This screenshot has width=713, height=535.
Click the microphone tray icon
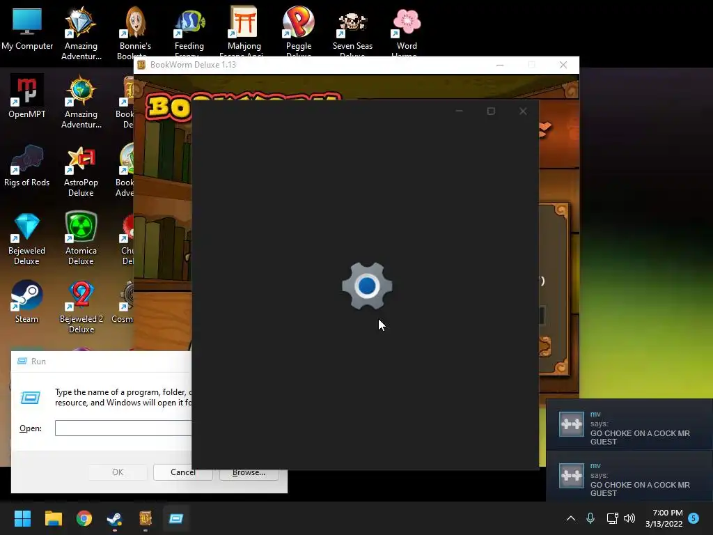coord(590,518)
